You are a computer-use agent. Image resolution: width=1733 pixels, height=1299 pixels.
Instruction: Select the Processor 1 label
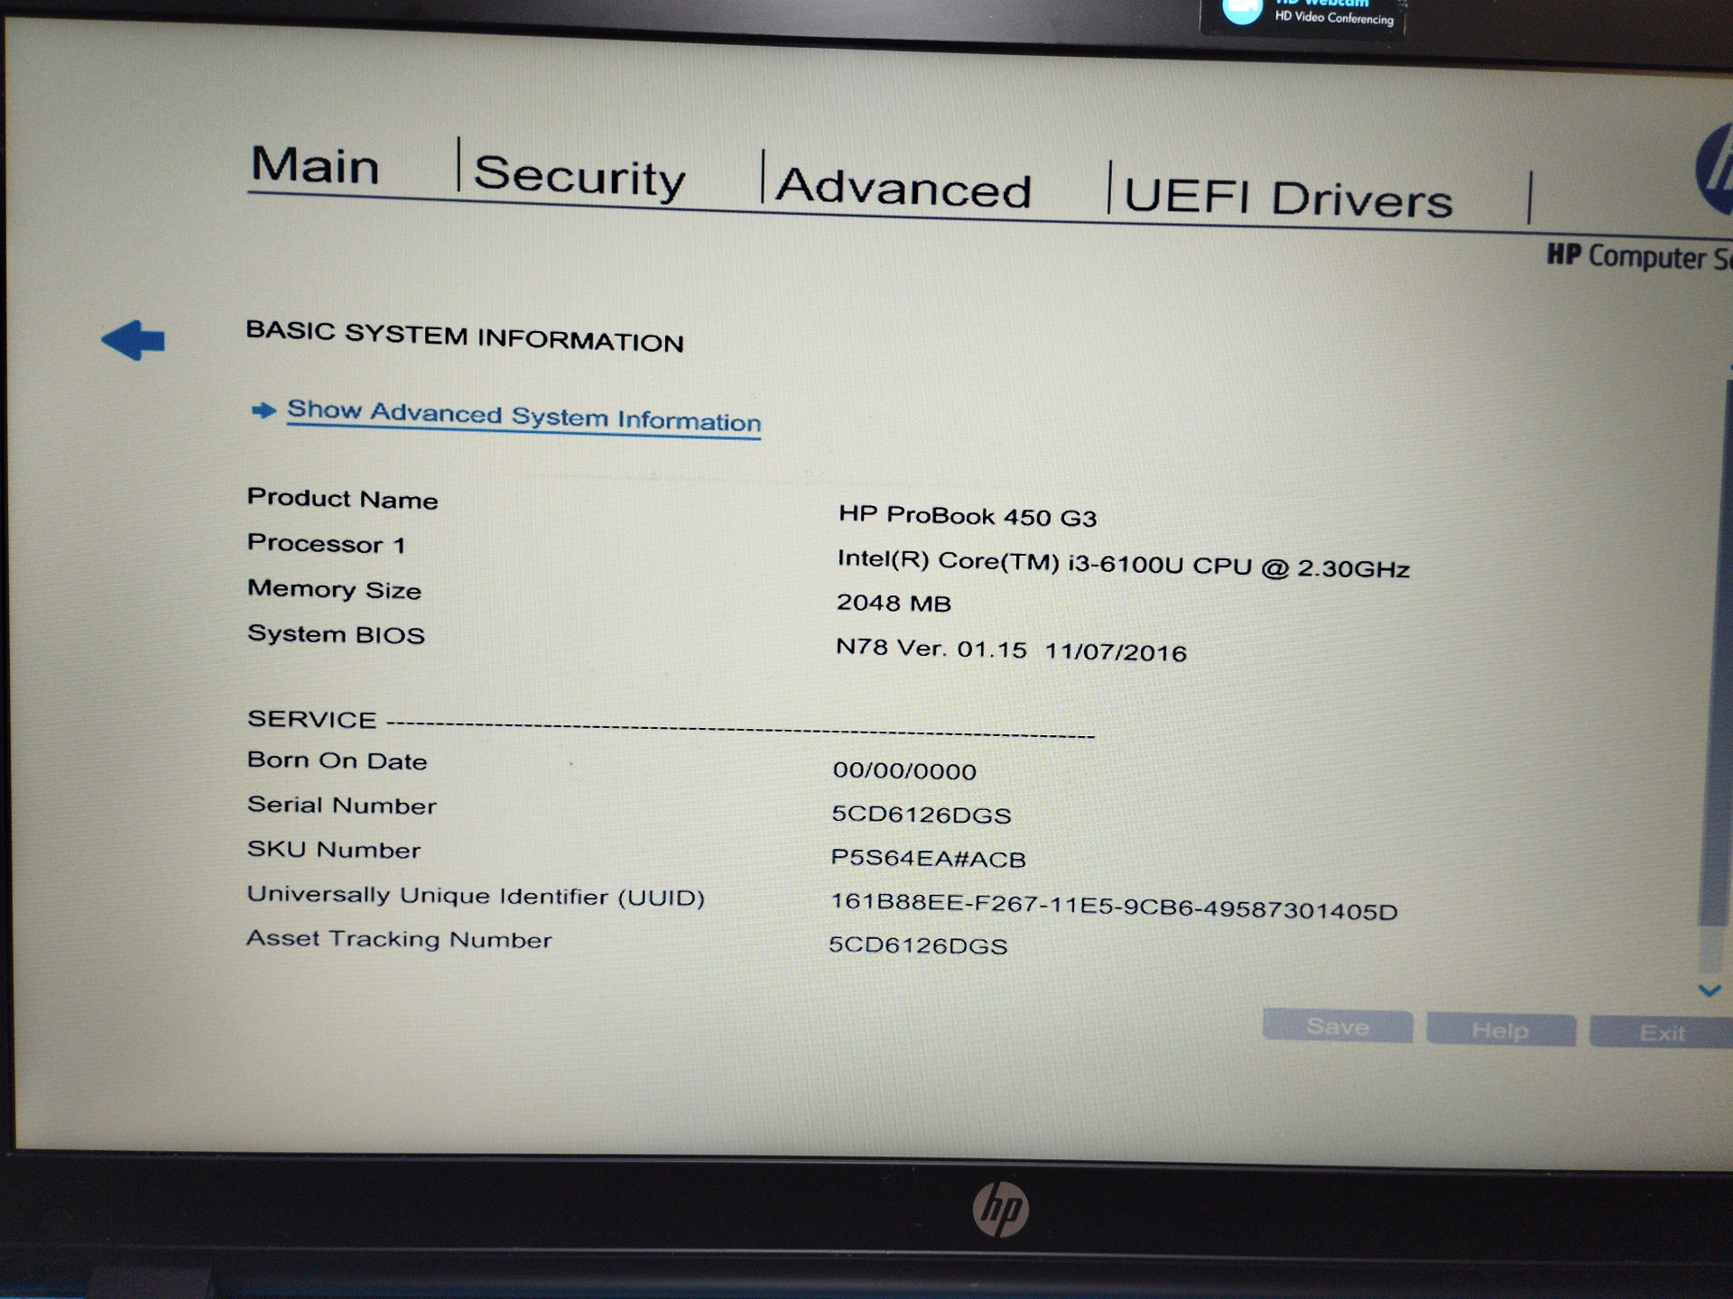pos(326,543)
